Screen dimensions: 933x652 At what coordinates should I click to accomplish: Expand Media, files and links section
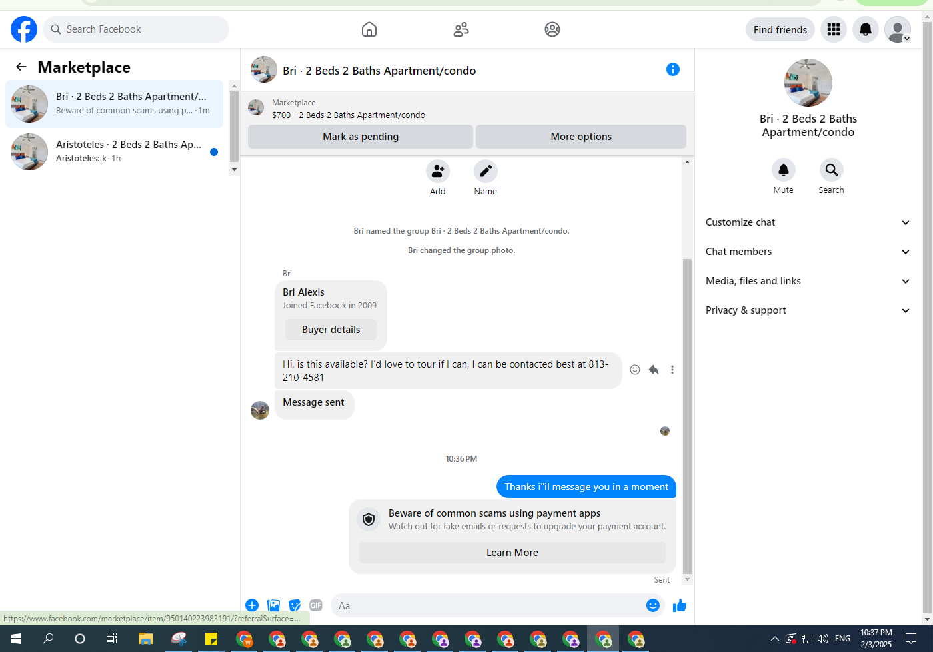(x=808, y=281)
